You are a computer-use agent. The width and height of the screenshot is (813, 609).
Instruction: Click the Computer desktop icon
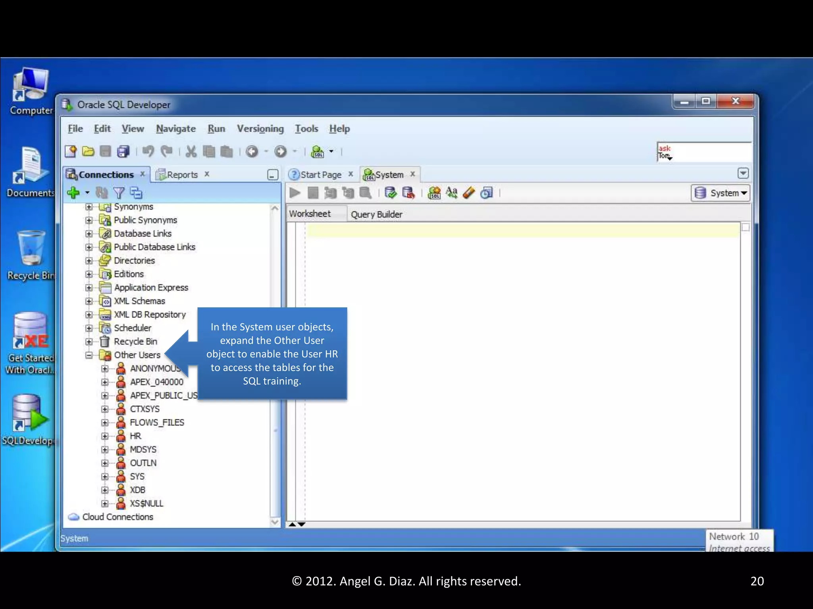tap(31, 91)
